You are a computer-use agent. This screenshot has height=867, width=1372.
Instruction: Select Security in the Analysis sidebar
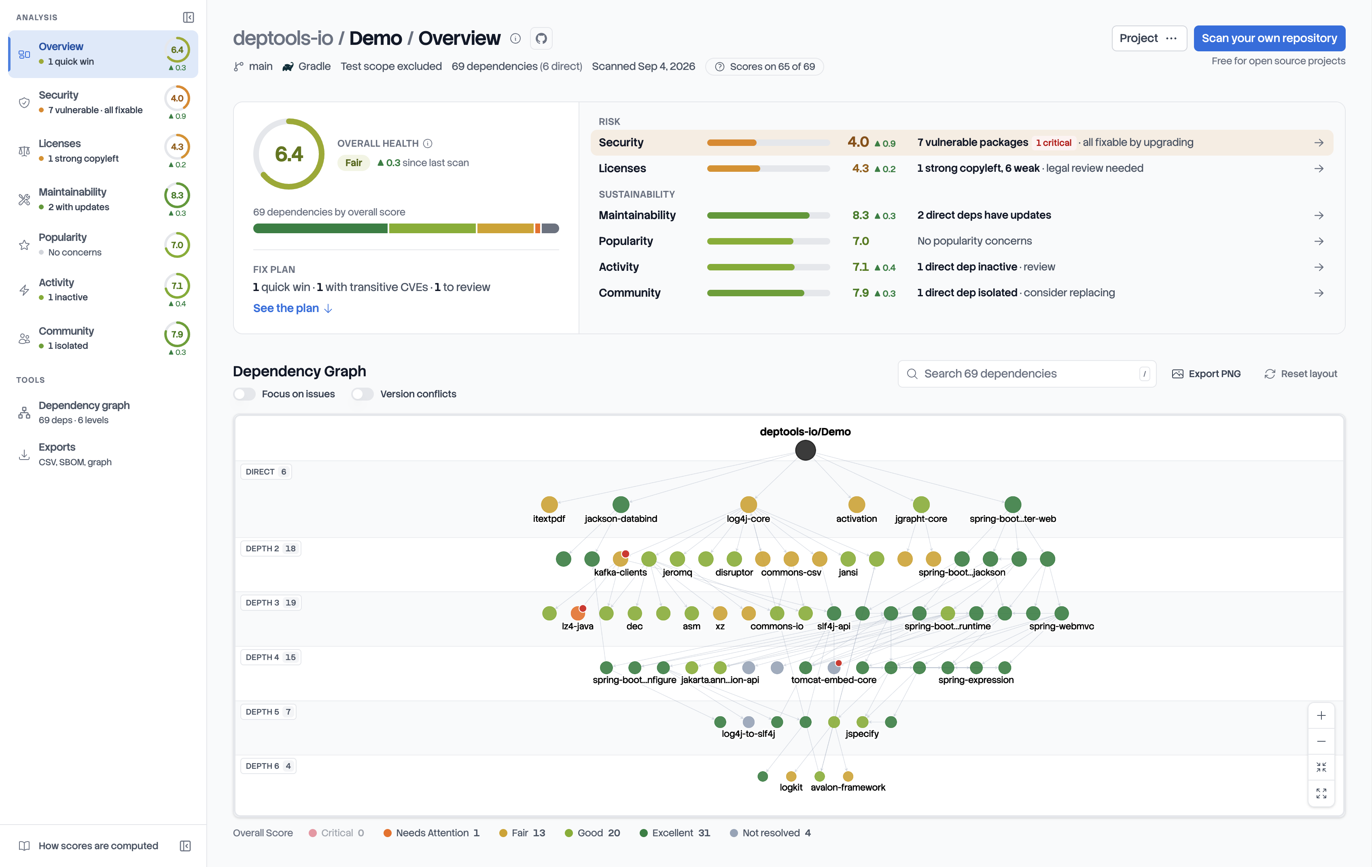[x=103, y=103]
